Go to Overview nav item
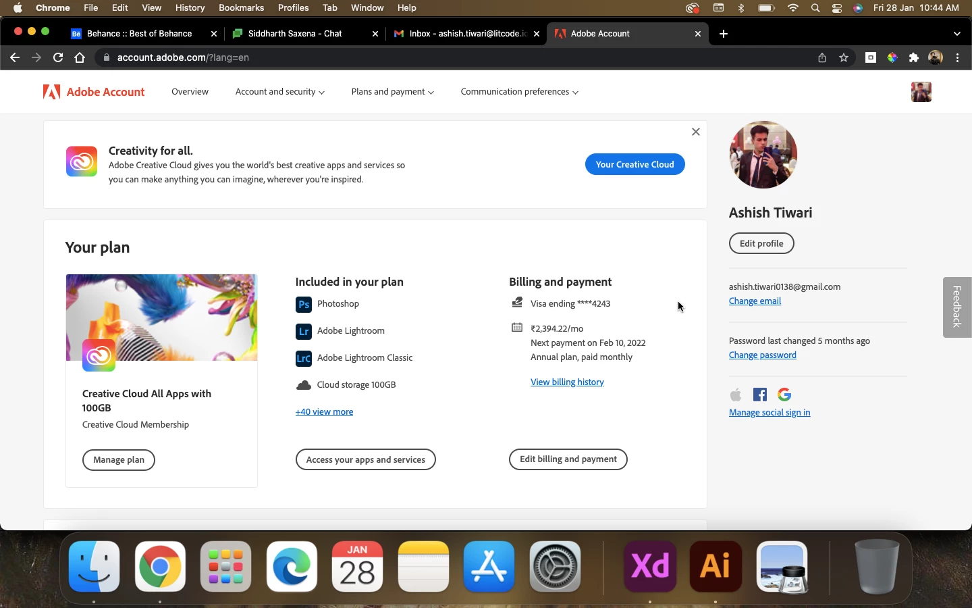Image resolution: width=972 pixels, height=608 pixels. tap(190, 92)
